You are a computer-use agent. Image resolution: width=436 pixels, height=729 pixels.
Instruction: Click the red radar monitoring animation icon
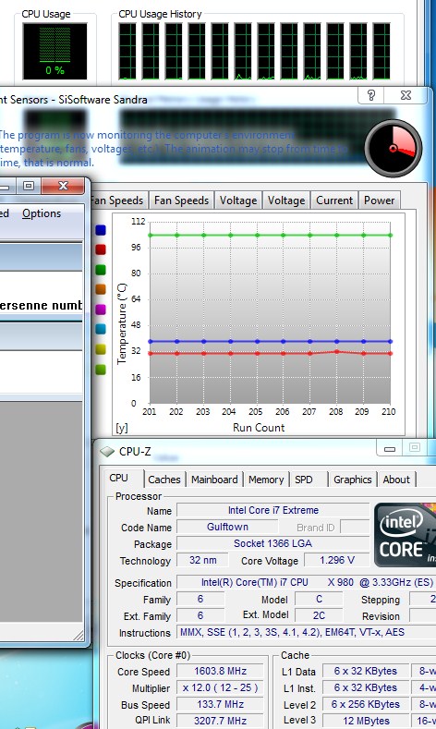tap(394, 149)
